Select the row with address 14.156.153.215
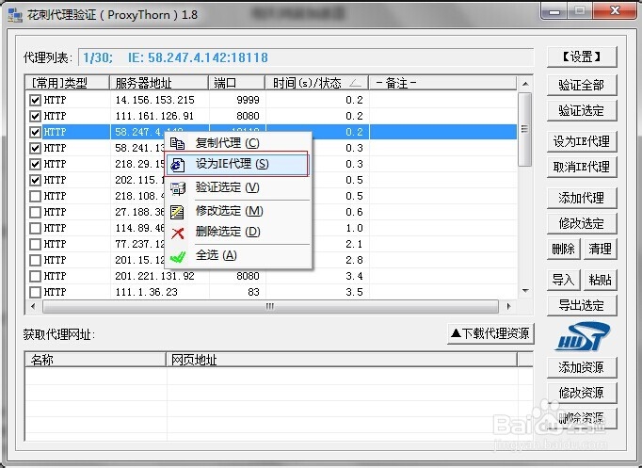Viewport: 642px width, 468px height. [271, 100]
